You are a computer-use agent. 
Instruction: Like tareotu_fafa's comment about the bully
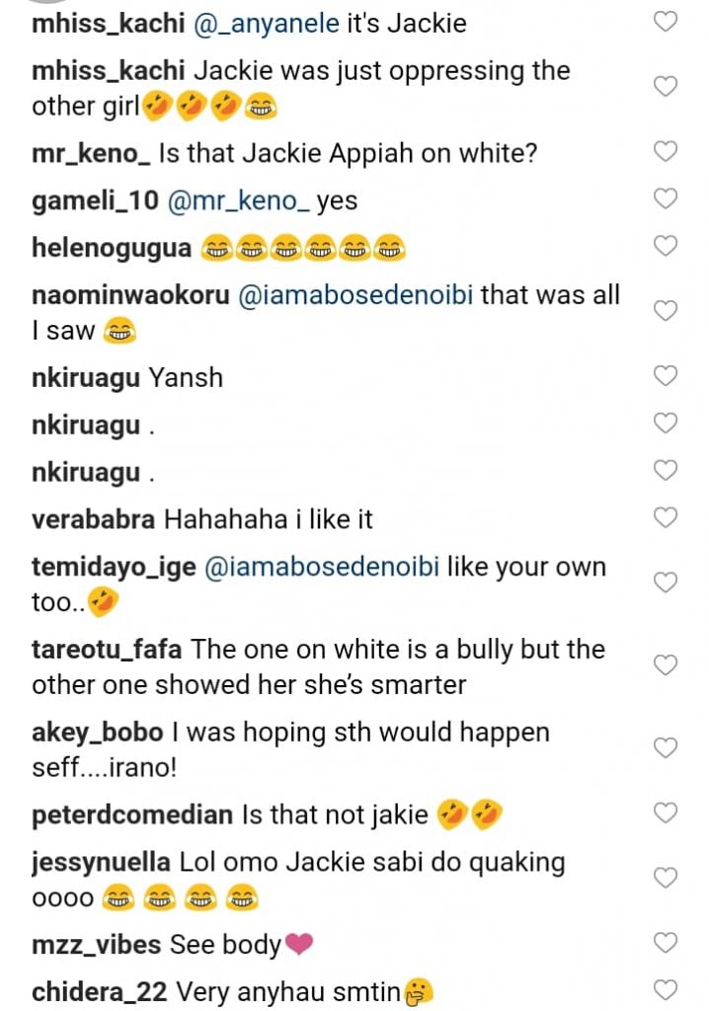pyautogui.click(x=667, y=665)
